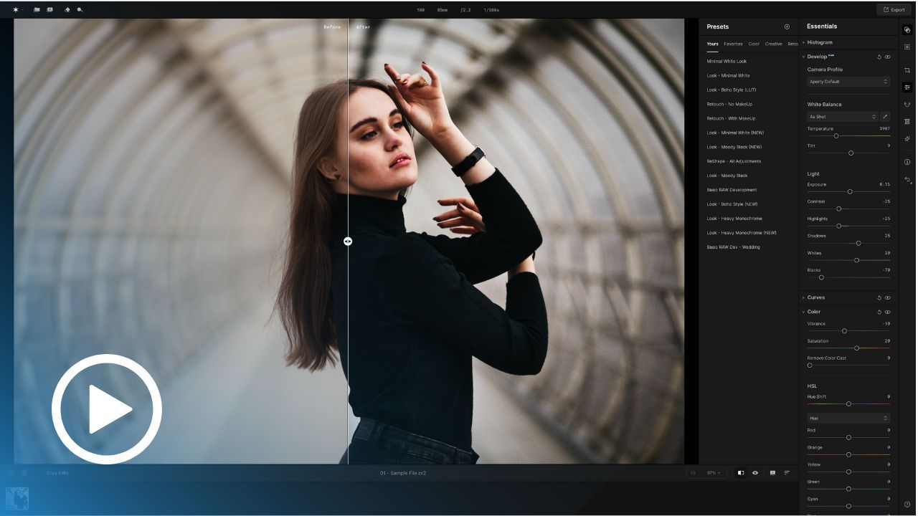Apply the Look - Heavy Monochrome (NEW) preset
This screenshot has height=516, width=918.
(742, 233)
